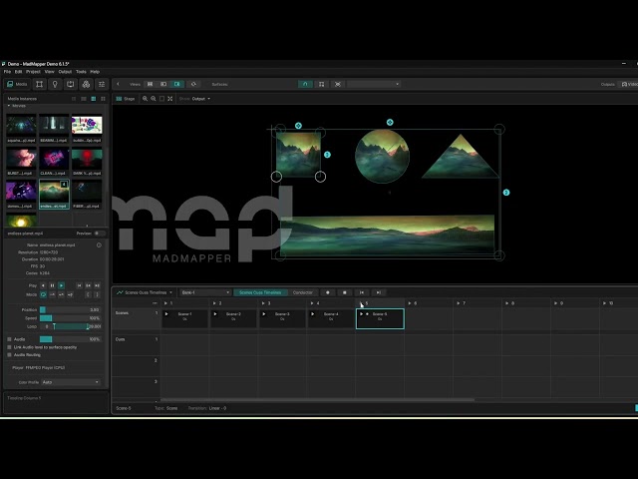Click the grid snapping icon beside the magnet
This screenshot has height=479, width=638.
[x=321, y=84]
